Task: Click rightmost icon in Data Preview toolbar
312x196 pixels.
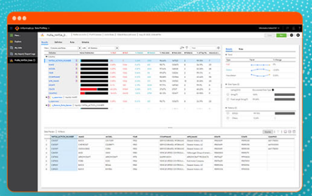Action: pyautogui.click(x=294, y=132)
